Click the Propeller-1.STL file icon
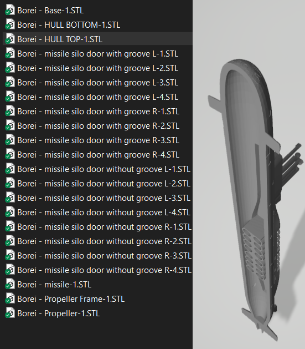 (10, 313)
